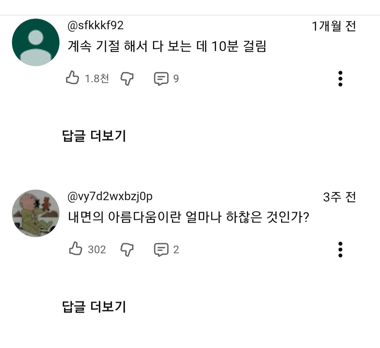Viewport: 380px width, 348px height.
Task: Select the comment text '계속 기절 해서 다 보는 데 10분 걸림'
Action: (167, 46)
